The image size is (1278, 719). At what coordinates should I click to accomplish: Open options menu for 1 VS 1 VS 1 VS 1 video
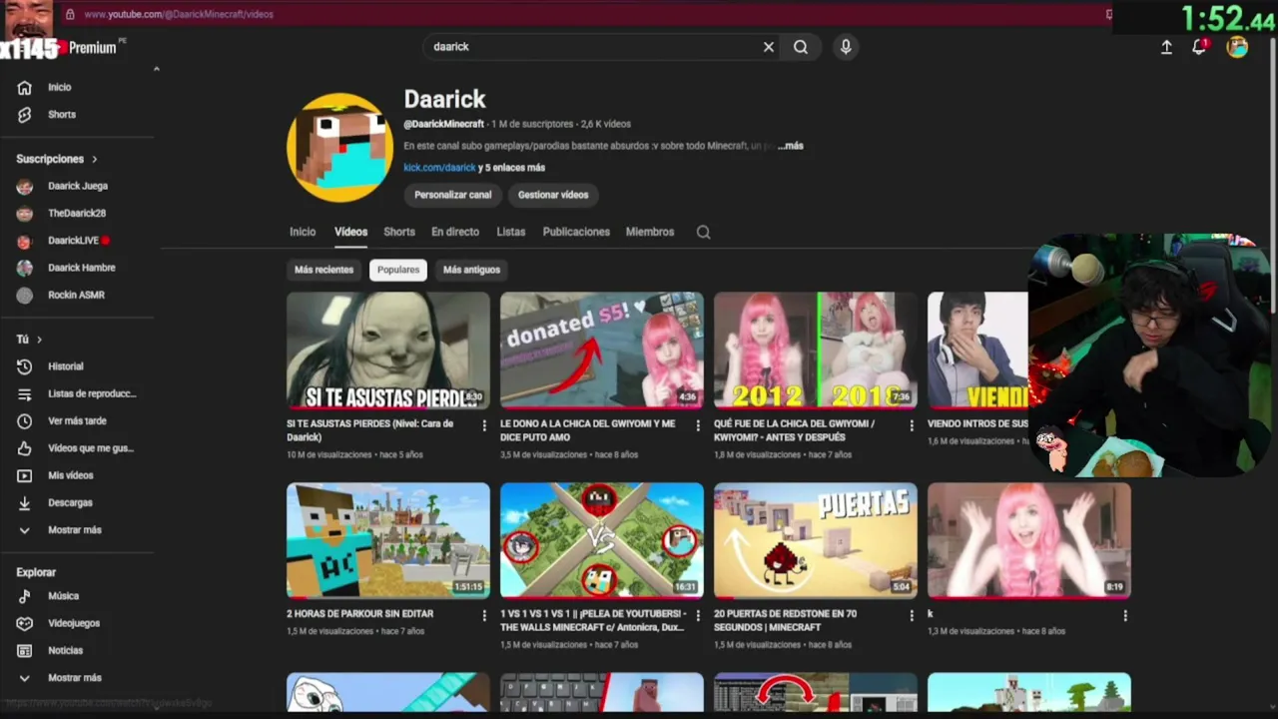tap(698, 616)
